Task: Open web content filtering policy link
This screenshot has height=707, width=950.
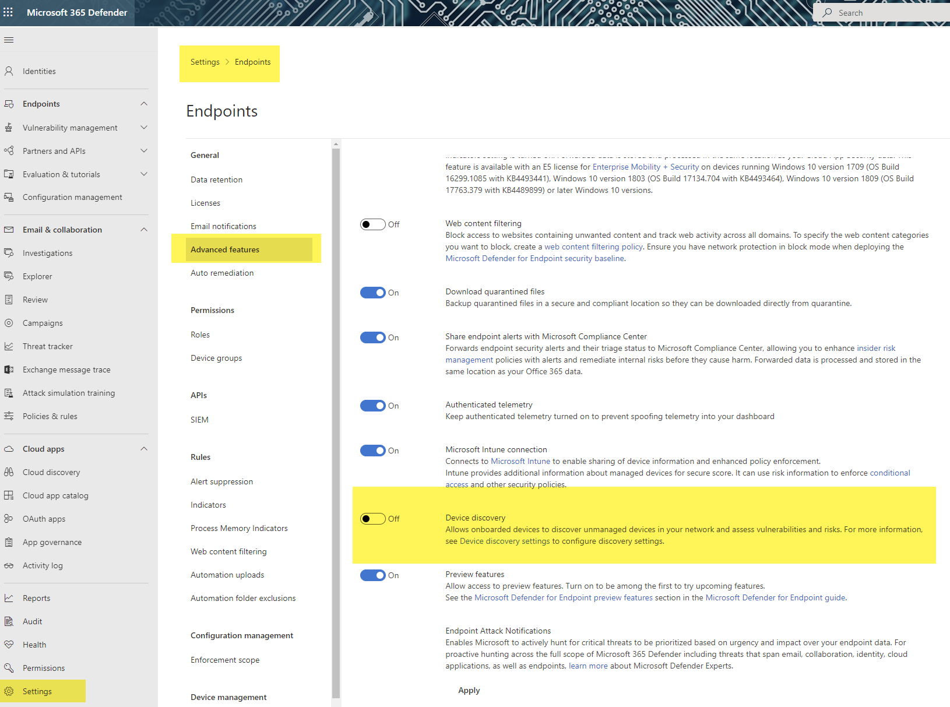Action: coord(593,247)
